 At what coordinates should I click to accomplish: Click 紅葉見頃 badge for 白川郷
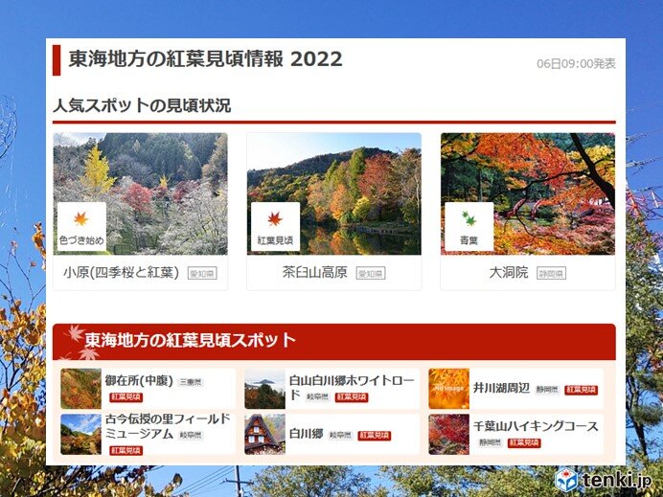375,436
